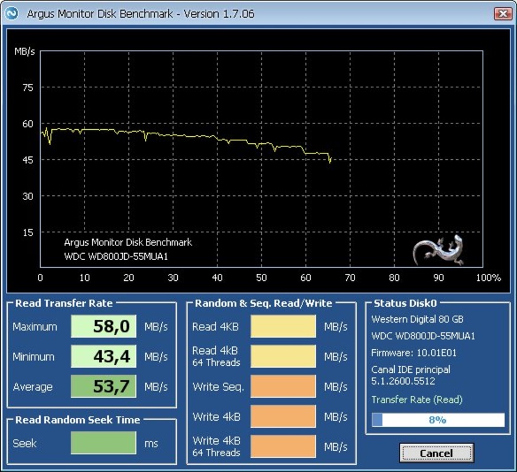Close the Disk Benchmark window
Screen dimensions: 517x472
point(503,14)
